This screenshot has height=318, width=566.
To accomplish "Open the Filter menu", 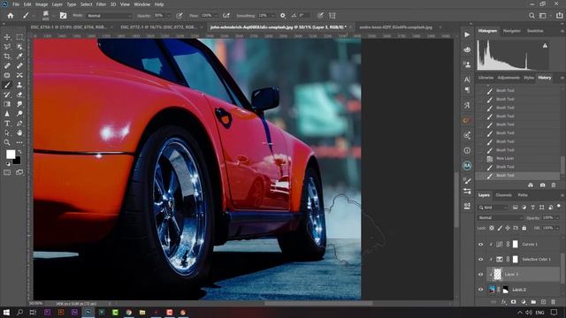I will point(101,4).
